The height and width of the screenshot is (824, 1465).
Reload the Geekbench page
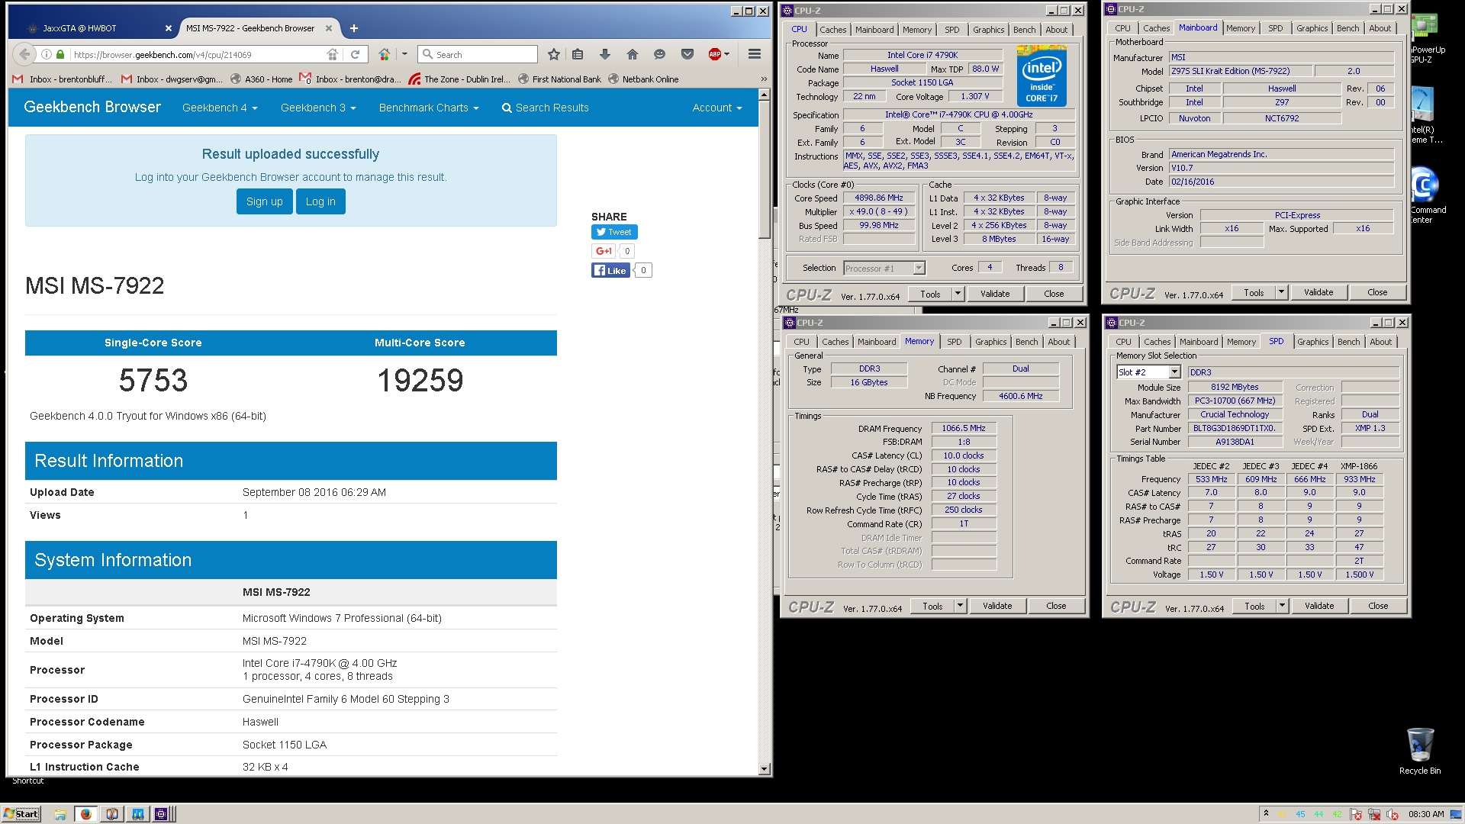tap(355, 55)
